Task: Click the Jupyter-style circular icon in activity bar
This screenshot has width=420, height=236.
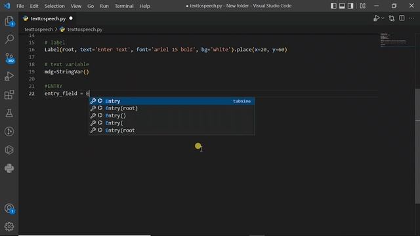Action: 9,131
